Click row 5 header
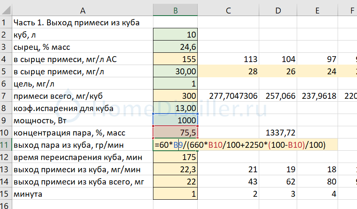Screen dimensions: 357x209 pyautogui.click(x=5, y=72)
